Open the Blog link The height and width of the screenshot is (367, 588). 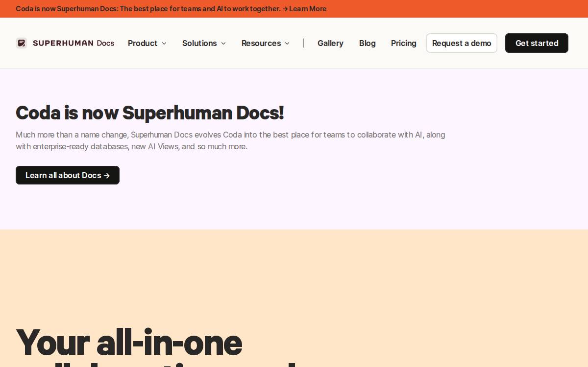click(x=367, y=43)
